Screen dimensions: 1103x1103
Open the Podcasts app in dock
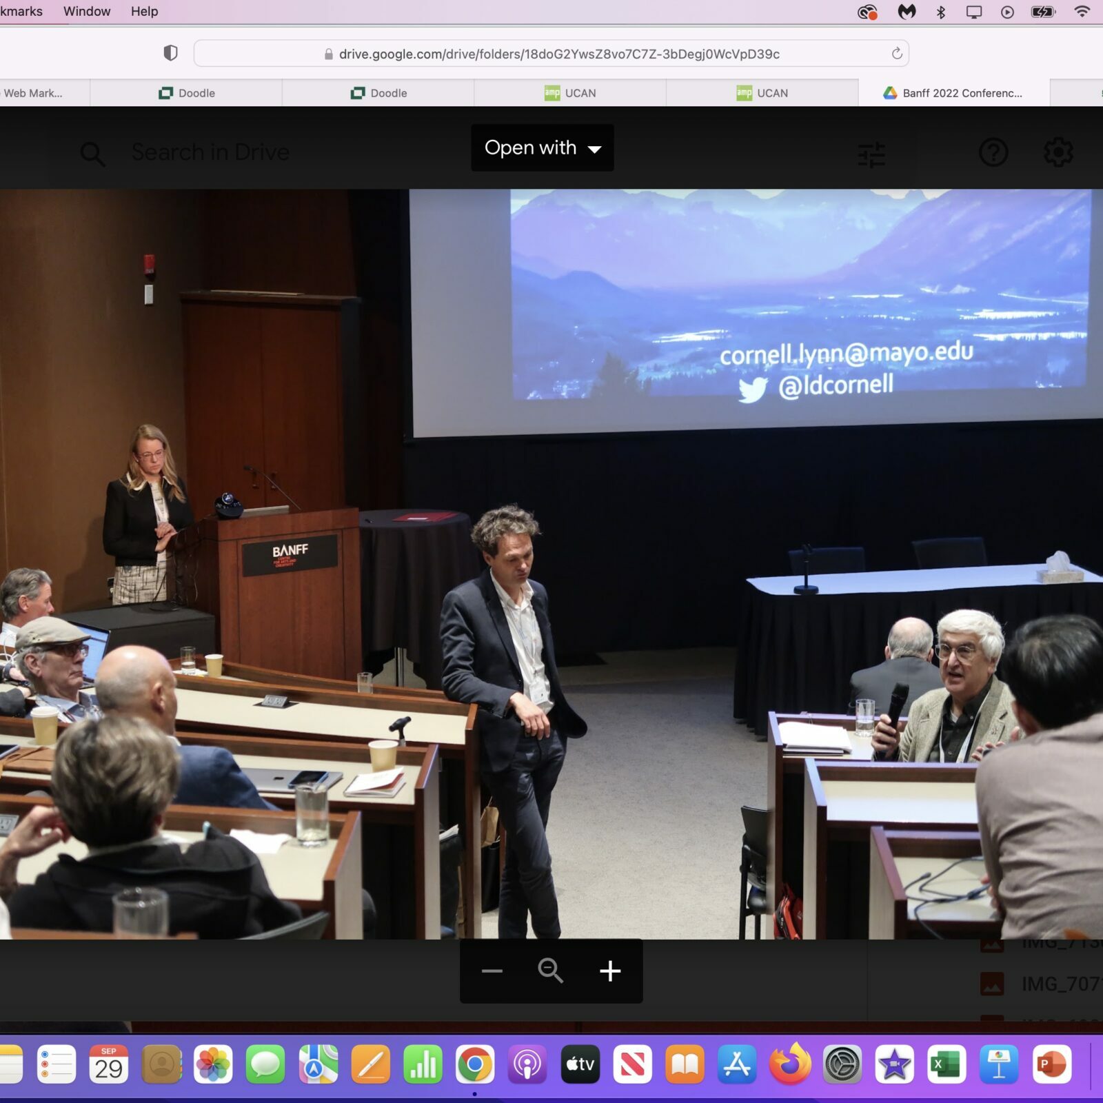tap(527, 1064)
